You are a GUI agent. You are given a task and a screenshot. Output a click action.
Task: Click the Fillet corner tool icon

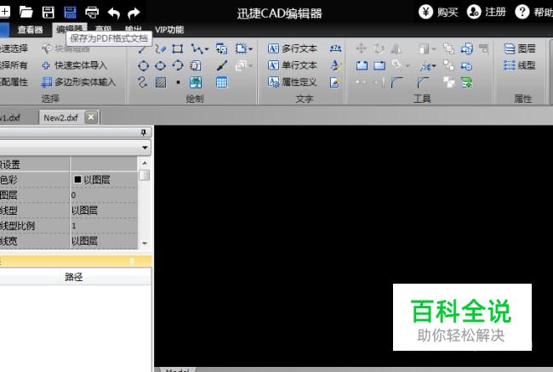click(x=396, y=82)
